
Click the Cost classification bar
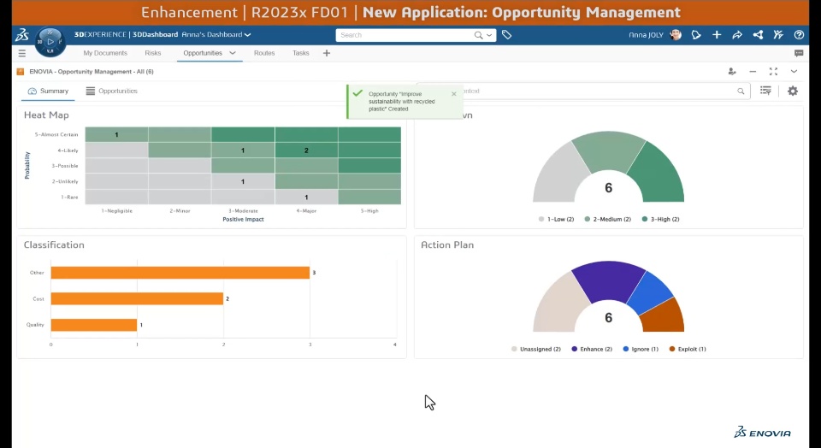137,299
